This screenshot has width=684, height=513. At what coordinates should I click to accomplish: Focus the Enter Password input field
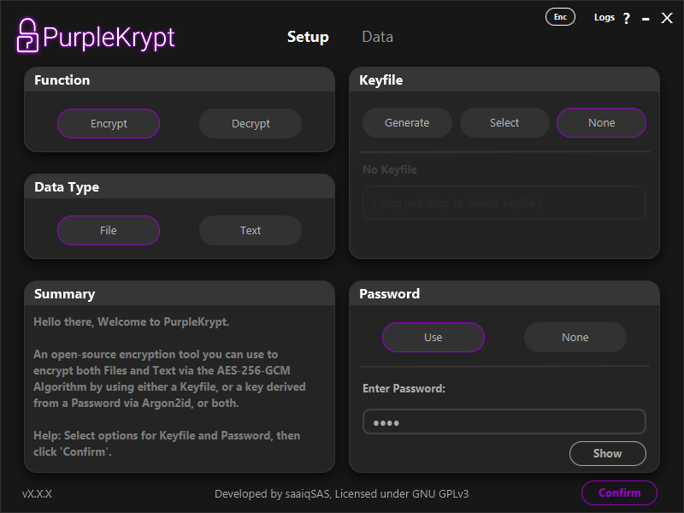coord(504,422)
